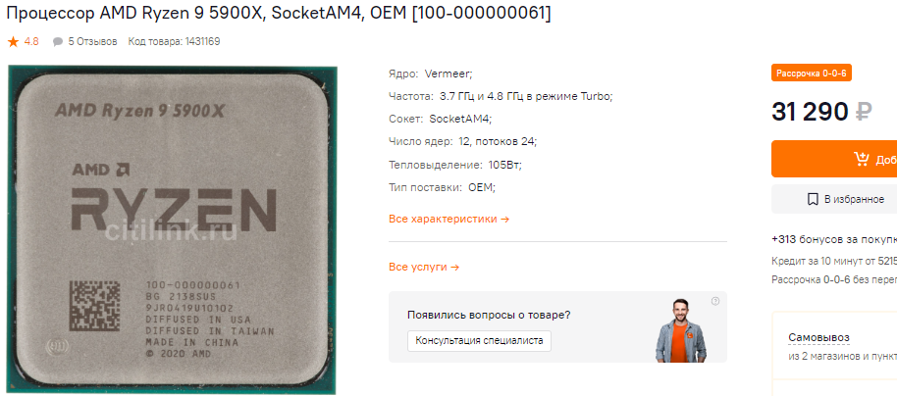Click the orange Рассрочка 0-0-6 badge
897x396 pixels.
coord(812,74)
